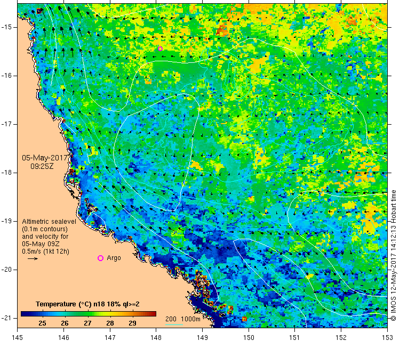
Task: Click the colorbar tick label '28'
Action: (110, 323)
